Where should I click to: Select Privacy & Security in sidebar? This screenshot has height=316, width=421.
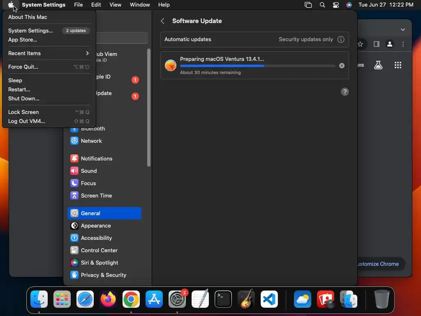click(x=104, y=275)
